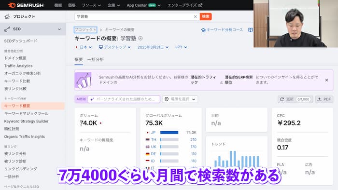Click the plus icon next to 学習塾 title

pyautogui.click(x=141, y=38)
